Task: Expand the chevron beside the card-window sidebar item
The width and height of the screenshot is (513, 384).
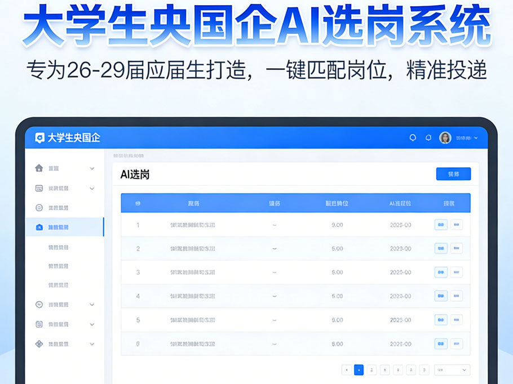Action: click(92, 189)
